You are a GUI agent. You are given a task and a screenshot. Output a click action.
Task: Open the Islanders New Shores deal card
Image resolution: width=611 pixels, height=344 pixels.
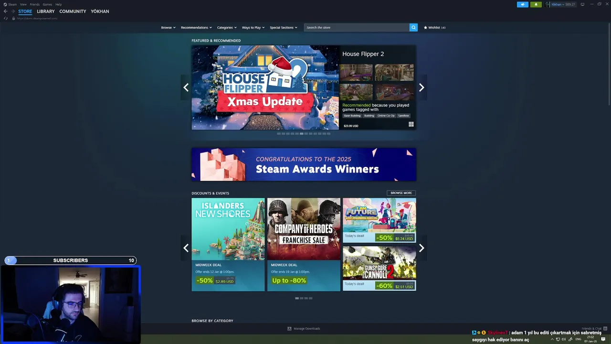pyautogui.click(x=228, y=245)
